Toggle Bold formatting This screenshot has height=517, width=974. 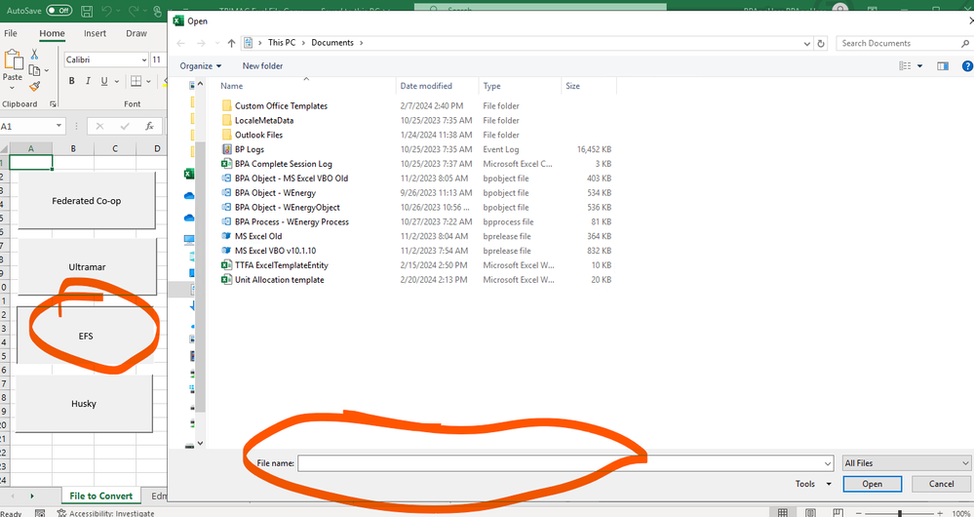point(72,82)
